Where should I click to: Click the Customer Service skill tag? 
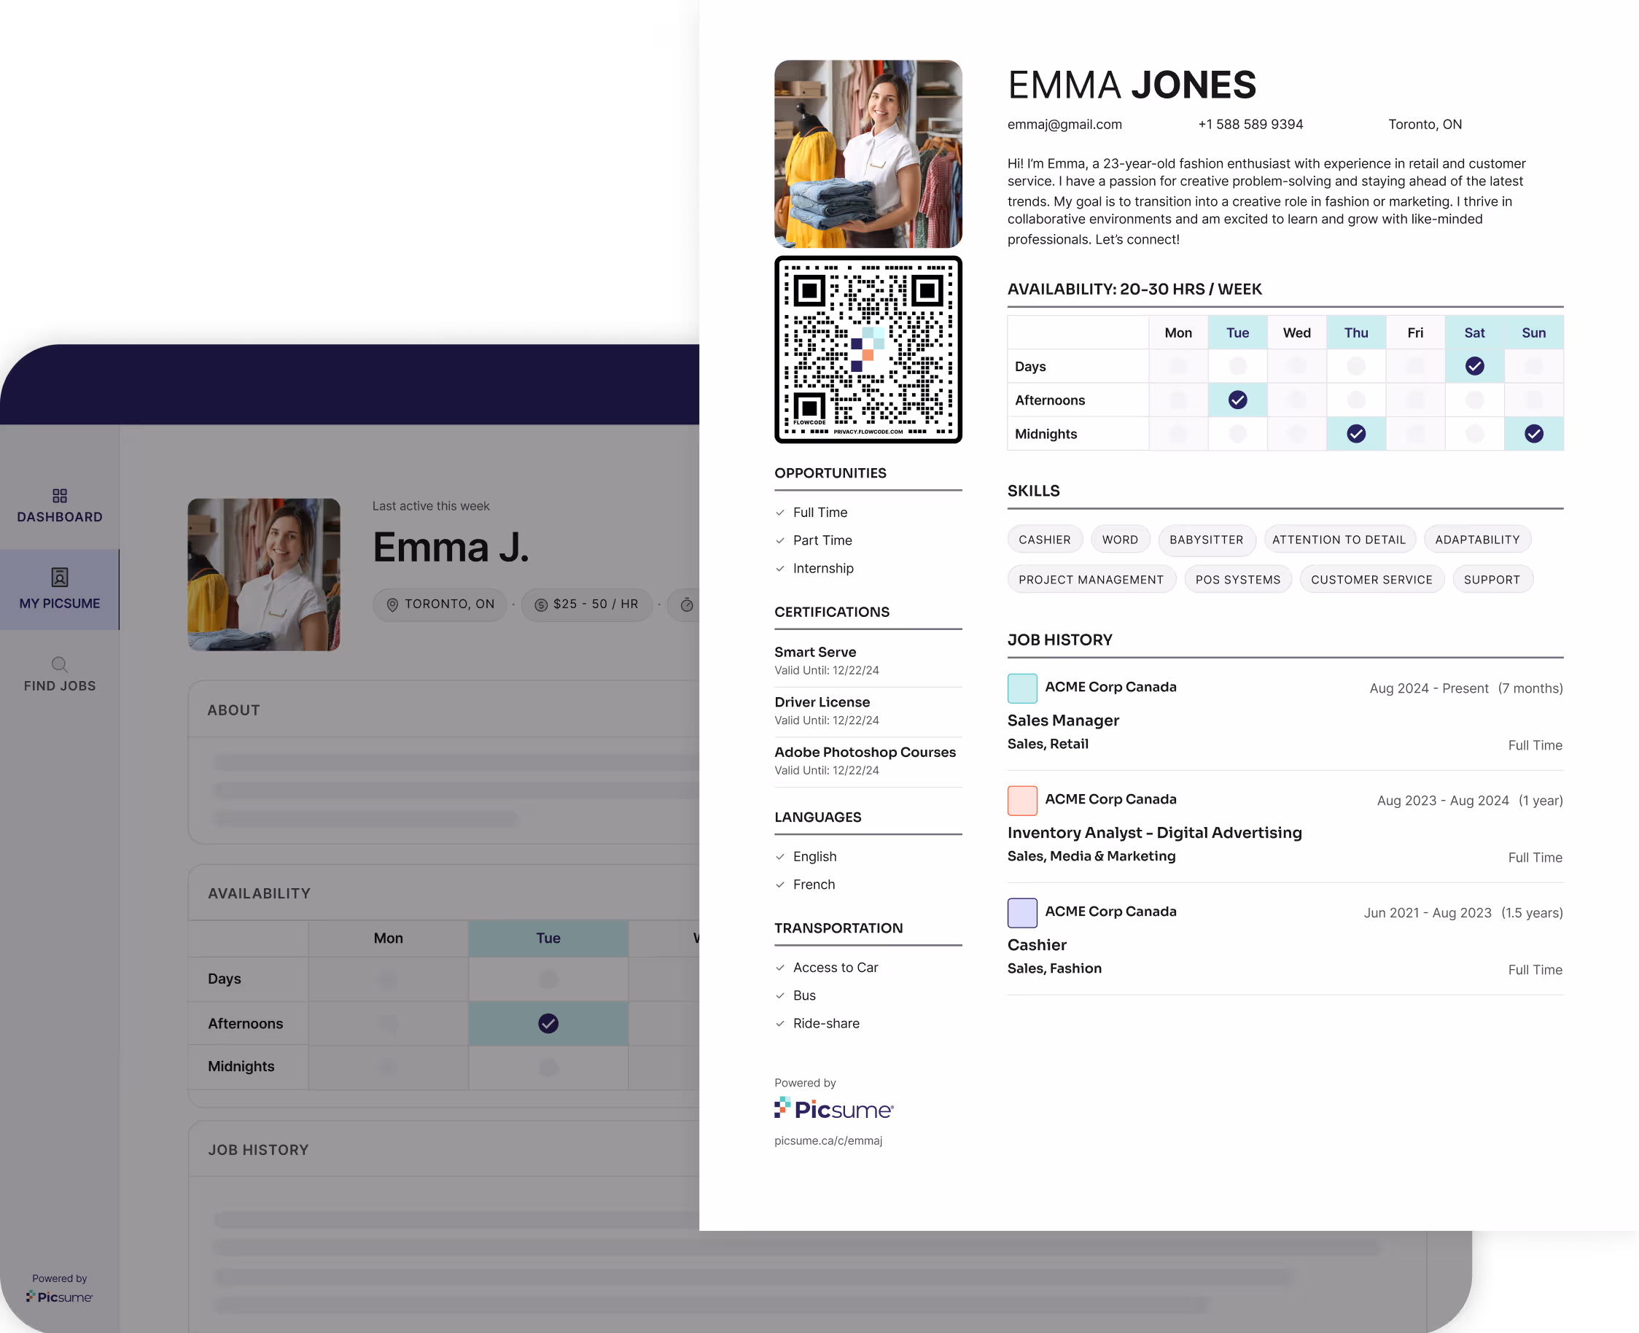click(x=1371, y=580)
